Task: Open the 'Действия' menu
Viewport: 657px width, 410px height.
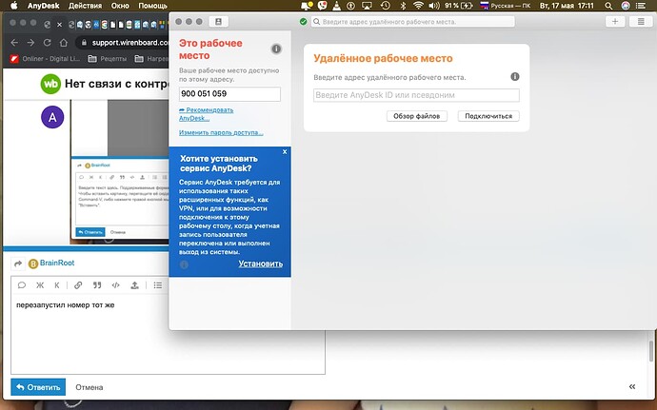Action: [x=85, y=6]
